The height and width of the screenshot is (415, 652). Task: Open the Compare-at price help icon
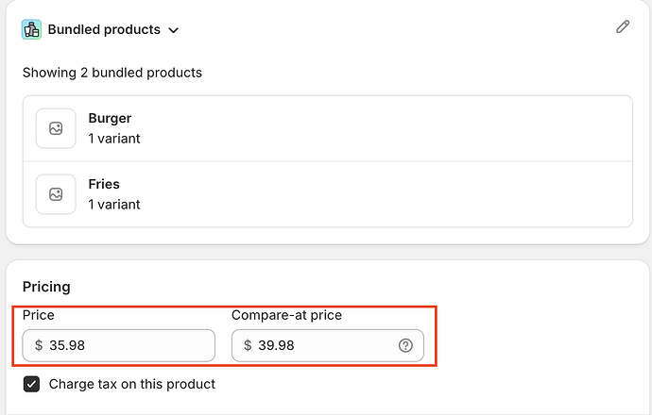pyautogui.click(x=405, y=345)
